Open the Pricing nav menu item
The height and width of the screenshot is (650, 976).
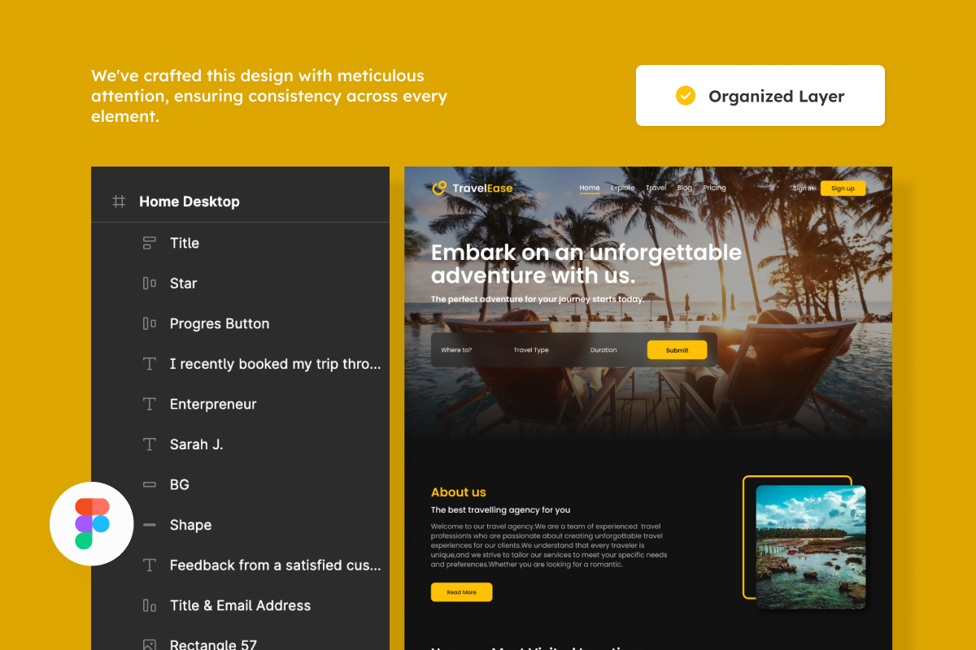(x=714, y=188)
